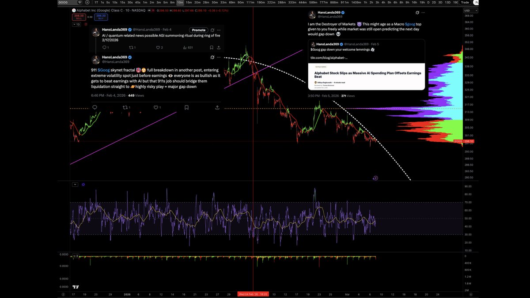Choose the 777m timeframe
This screenshot has height=298, width=530.
pos(325,2)
